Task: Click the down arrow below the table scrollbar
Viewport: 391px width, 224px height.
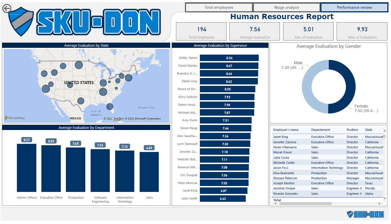Action: click(x=385, y=198)
